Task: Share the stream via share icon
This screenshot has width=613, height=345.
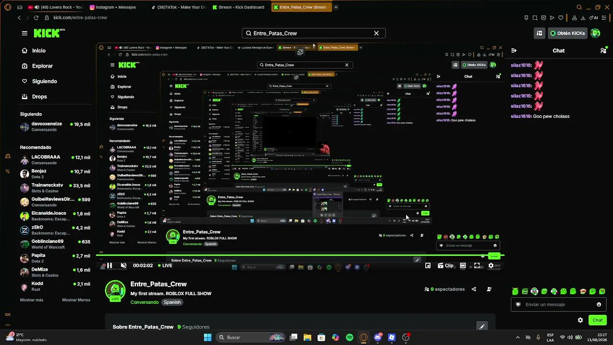Action: (474, 289)
